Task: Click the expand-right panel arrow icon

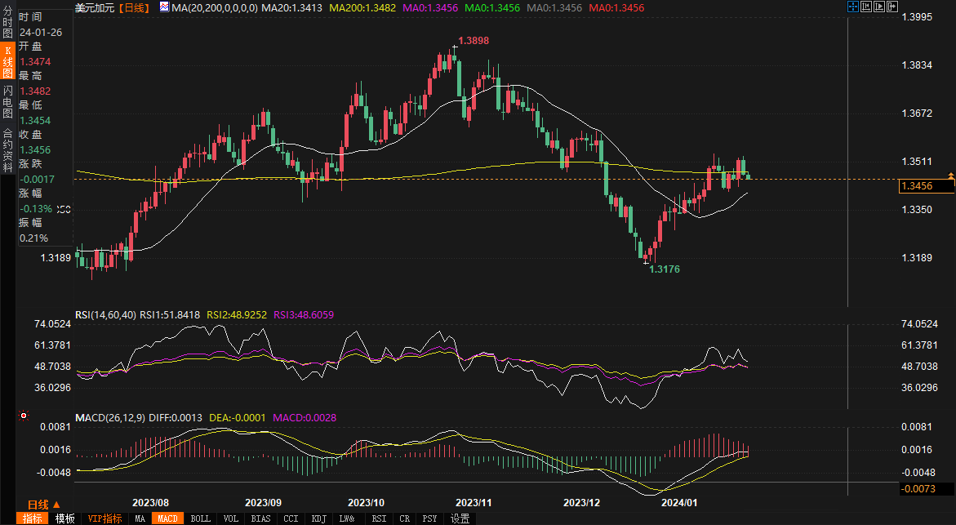Action: (892, 7)
